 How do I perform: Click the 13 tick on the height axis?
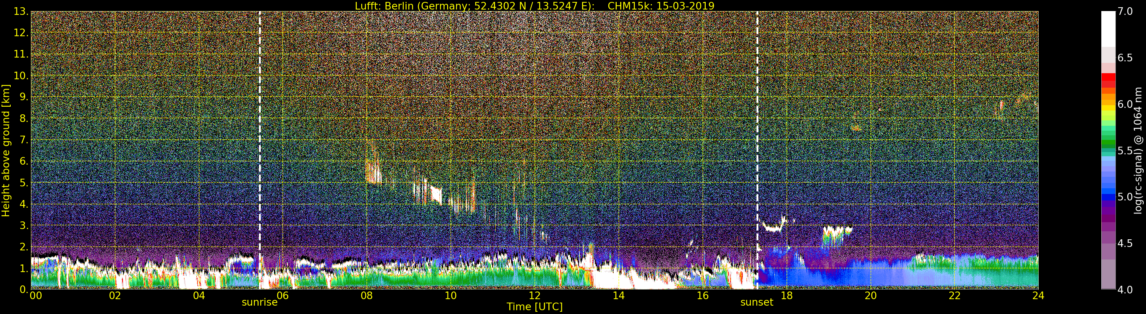[21, 11]
